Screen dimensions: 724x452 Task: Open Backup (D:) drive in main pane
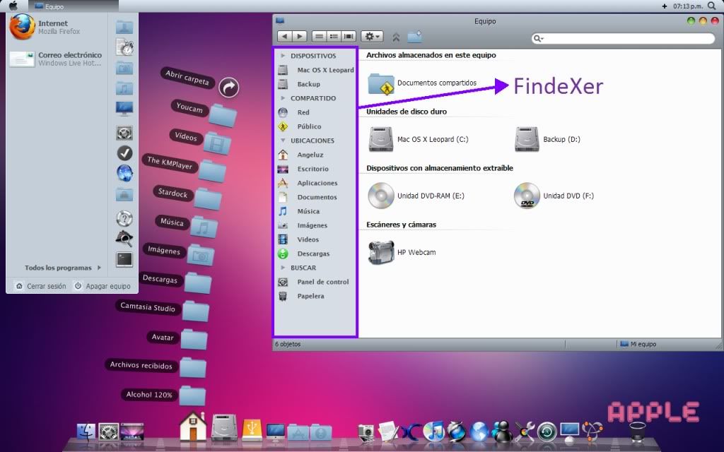click(548, 139)
